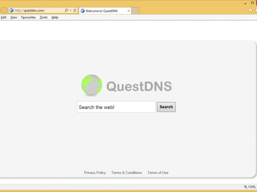Screen dimensions: 257x192
Task: Open the Edit menu
Action: tap(4, 17)
